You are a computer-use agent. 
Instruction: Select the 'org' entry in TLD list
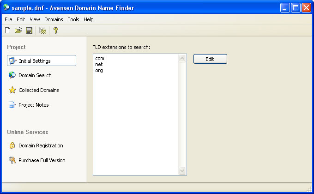coord(99,70)
